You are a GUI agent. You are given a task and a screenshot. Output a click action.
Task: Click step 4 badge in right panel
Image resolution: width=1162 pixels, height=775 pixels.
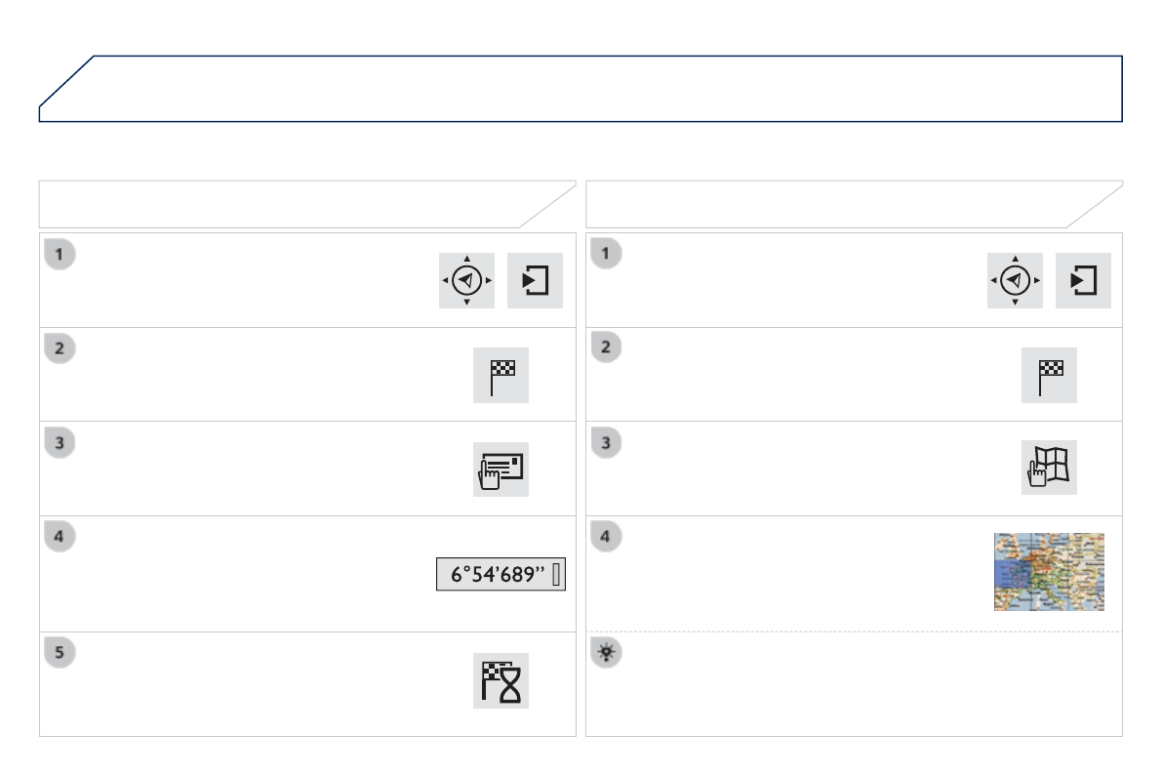click(x=607, y=537)
